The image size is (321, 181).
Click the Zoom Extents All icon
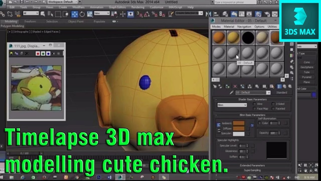coord(316,165)
